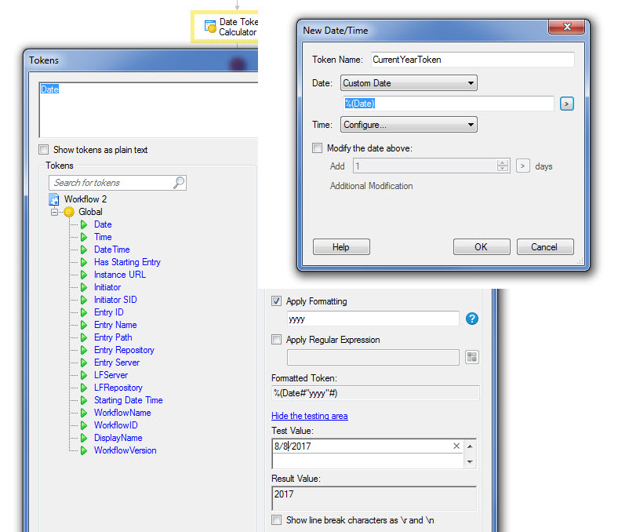
Task: Click Hide the testing area link
Action: pyautogui.click(x=310, y=416)
